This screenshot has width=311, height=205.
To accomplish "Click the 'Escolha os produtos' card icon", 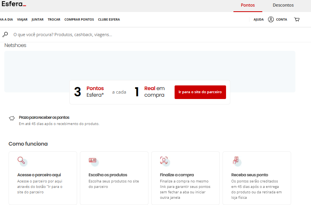I will [93, 160].
